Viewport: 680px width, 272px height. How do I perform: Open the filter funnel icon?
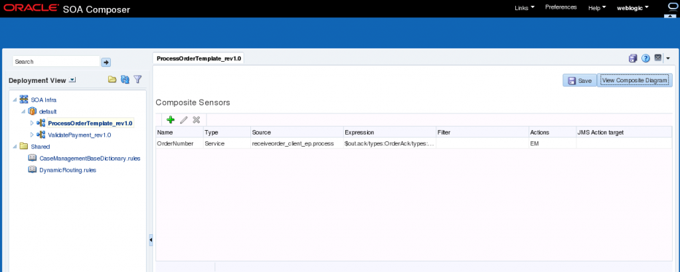138,80
